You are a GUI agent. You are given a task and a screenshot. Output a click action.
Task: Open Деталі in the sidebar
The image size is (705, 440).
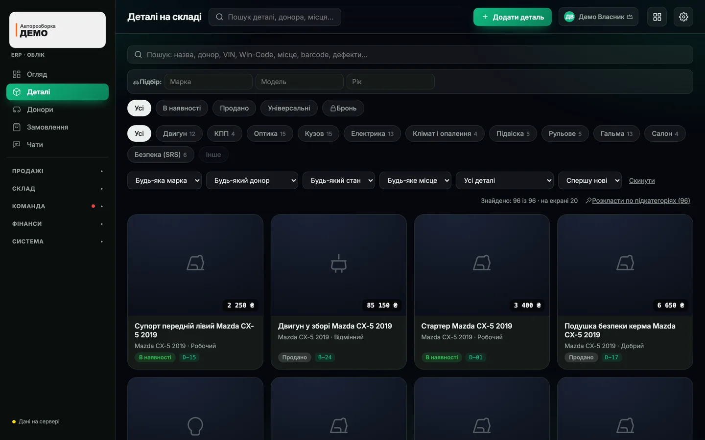(x=57, y=92)
